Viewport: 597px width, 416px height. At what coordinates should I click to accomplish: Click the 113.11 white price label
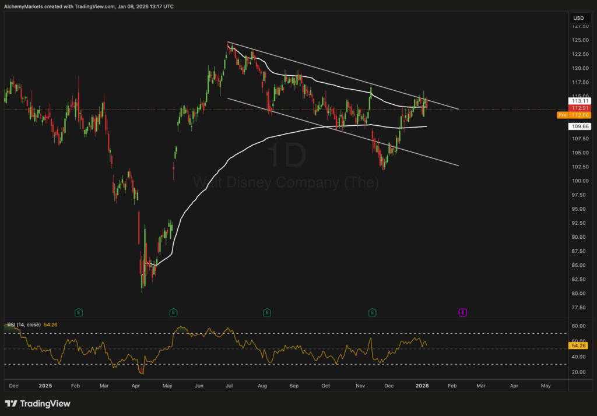coord(578,100)
